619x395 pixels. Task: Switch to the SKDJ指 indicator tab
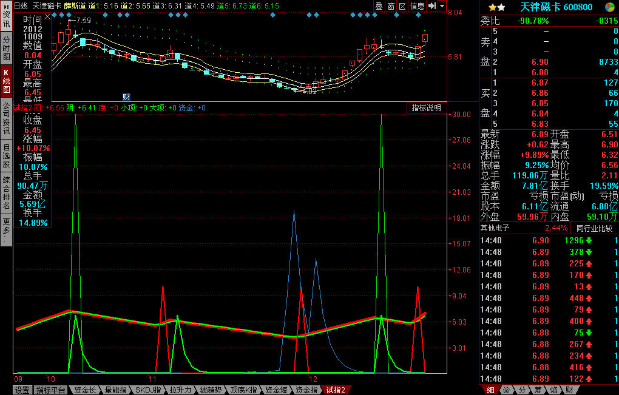coord(147,390)
